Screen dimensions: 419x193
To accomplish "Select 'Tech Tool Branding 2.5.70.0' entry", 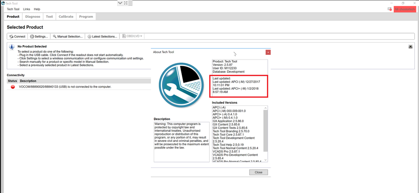I will click(x=231, y=131).
